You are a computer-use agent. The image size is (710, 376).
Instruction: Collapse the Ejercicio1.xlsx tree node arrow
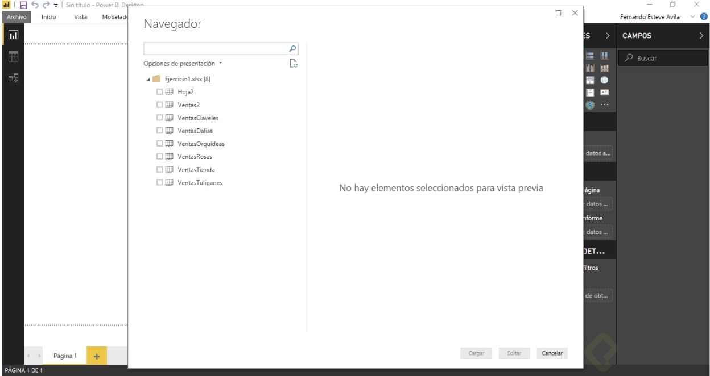[148, 80]
